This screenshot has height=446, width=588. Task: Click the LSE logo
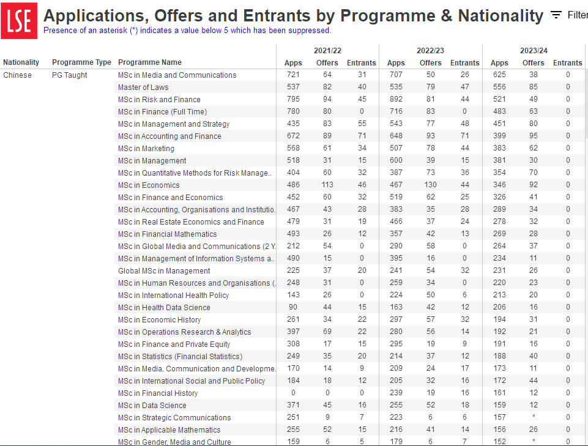pyautogui.click(x=19, y=21)
